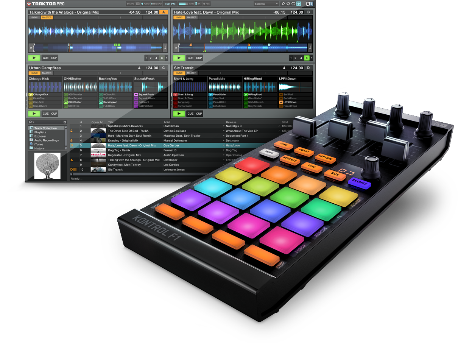Start playback on Deck A
This screenshot has height=343, width=458.
pos(34,58)
